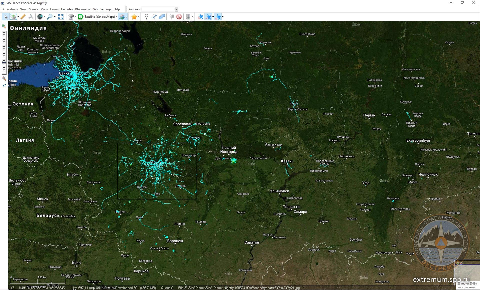Select the ruler distance measurement tool
Screen dimensions: 480x290
23,17
